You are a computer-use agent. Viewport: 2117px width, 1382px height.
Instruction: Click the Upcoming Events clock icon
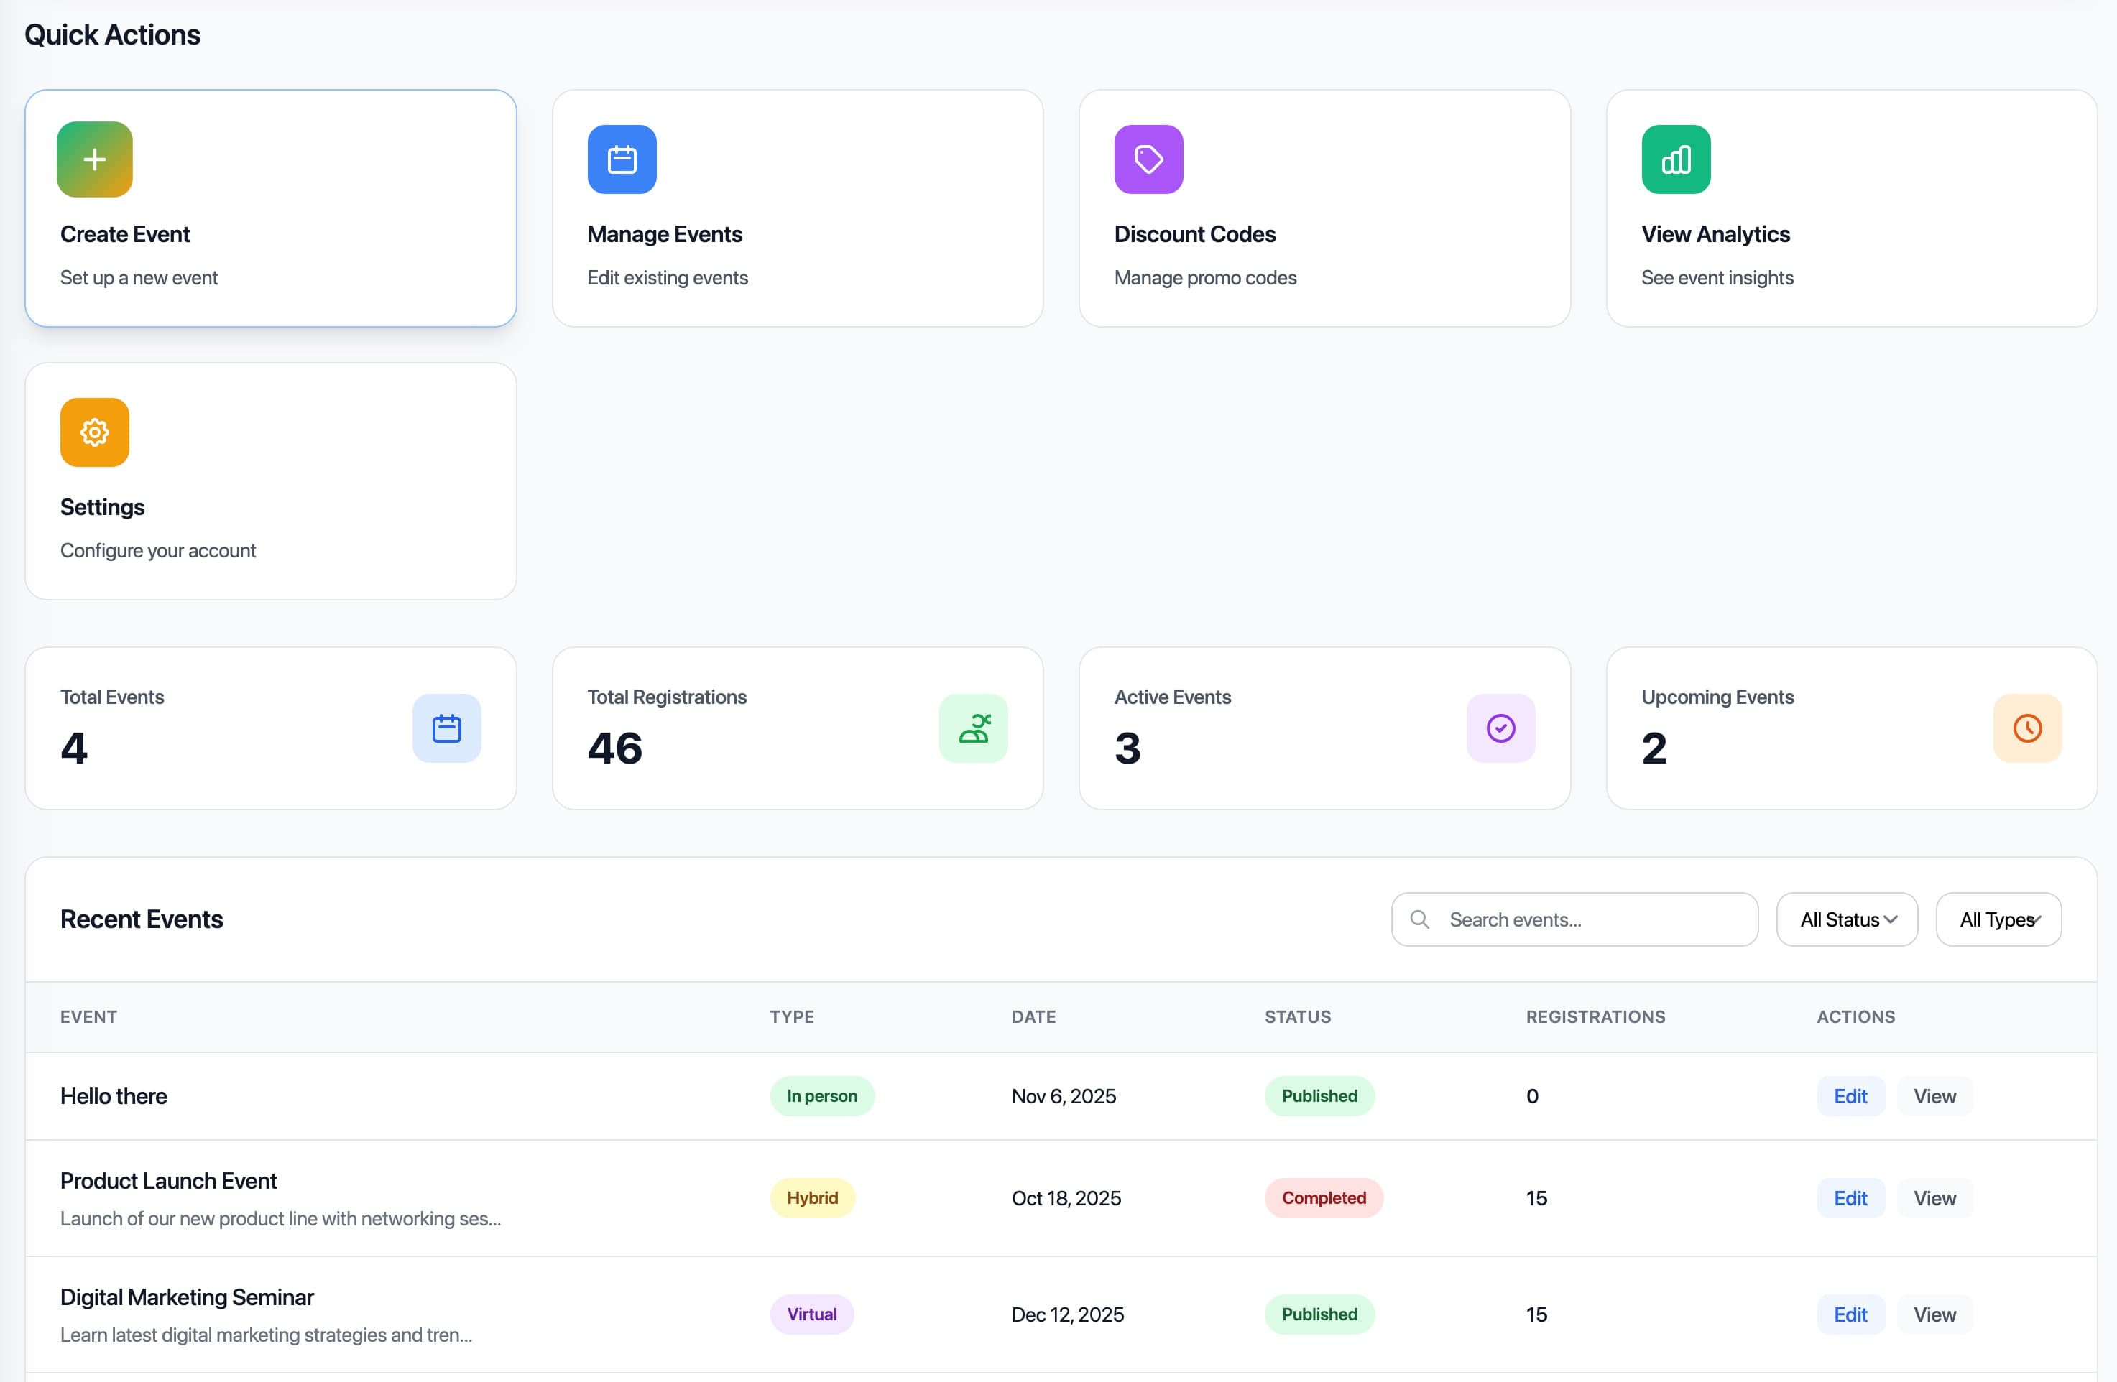click(x=2026, y=728)
